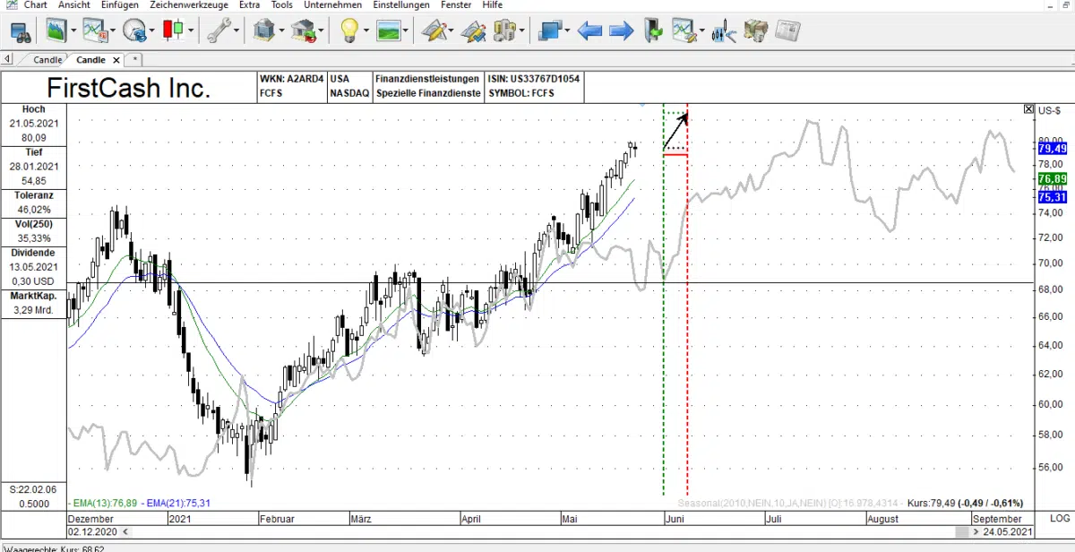Expand dropdown arrow beside candlestick icon
Viewport: 1075px width, 552px height.
point(191,31)
